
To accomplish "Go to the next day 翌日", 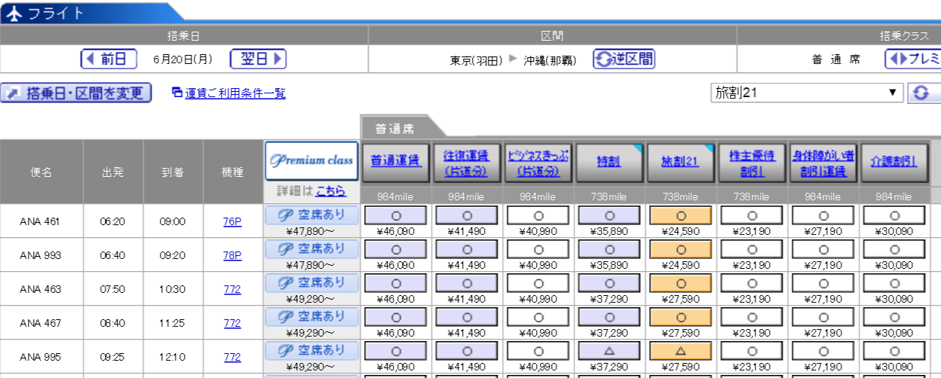I will pos(258,59).
